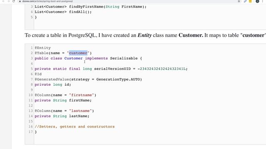Click the italic word "Entity" in the paragraph
Screen dimensions: 266x149
[144, 35]
